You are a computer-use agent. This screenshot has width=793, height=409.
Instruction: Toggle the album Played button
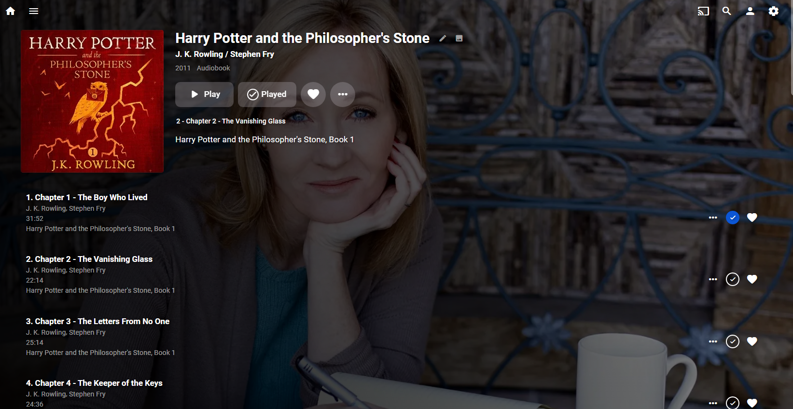tap(267, 95)
